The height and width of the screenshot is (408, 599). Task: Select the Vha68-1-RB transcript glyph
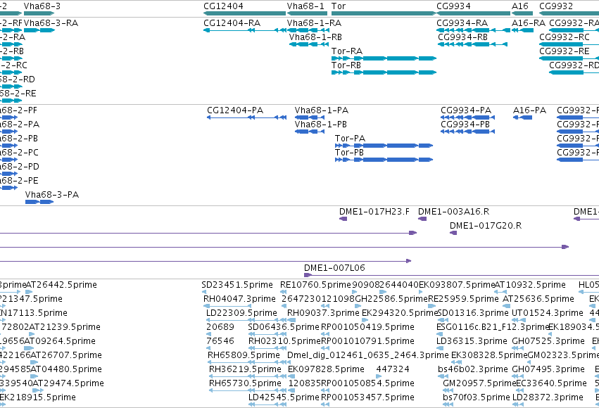pyautogui.click(x=309, y=44)
